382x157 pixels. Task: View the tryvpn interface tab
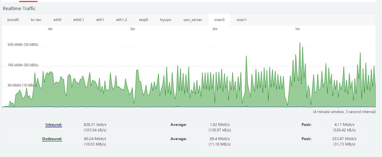[x=166, y=20]
